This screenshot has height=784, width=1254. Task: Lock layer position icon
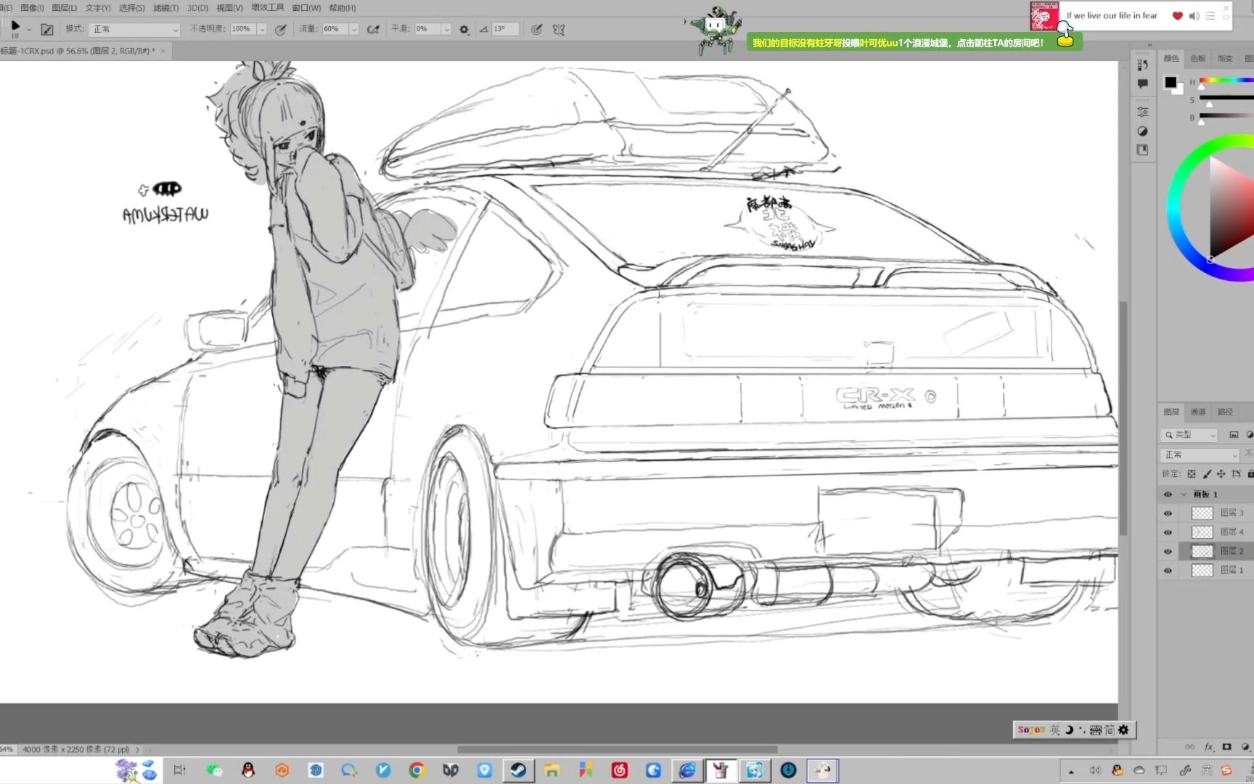[1221, 474]
